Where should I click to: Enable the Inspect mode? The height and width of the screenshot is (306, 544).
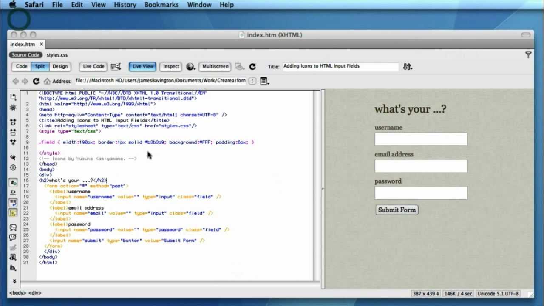tap(170, 66)
